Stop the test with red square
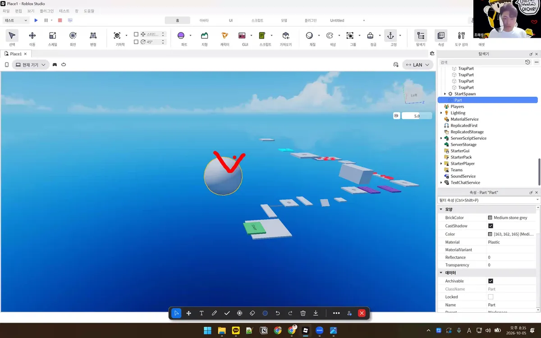This screenshot has height=338, width=541. 60,20
